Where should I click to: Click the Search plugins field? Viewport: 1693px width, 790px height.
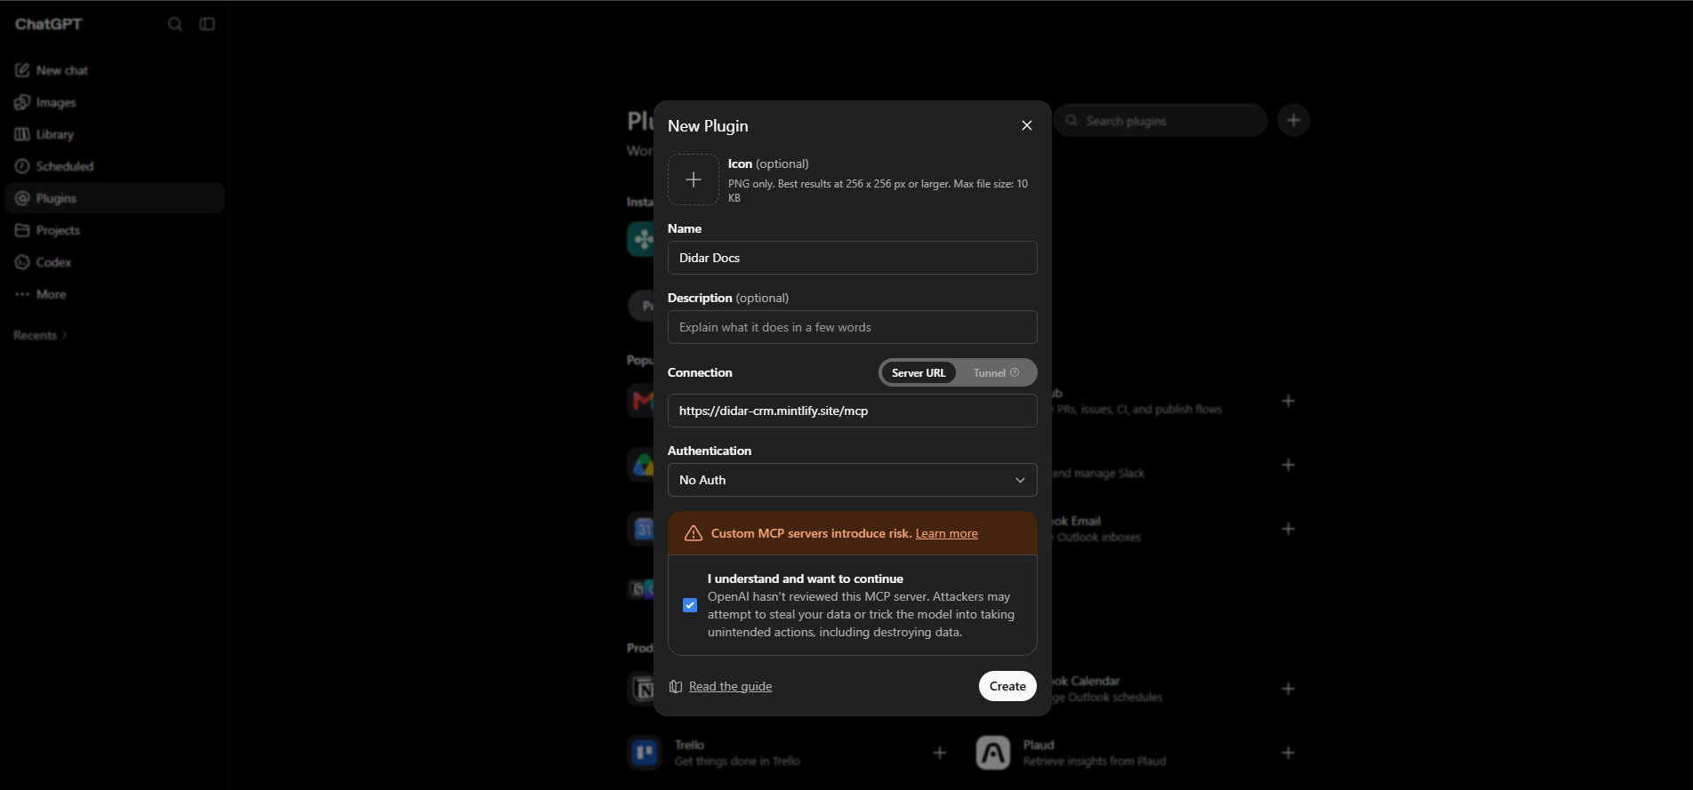pyautogui.click(x=1160, y=120)
